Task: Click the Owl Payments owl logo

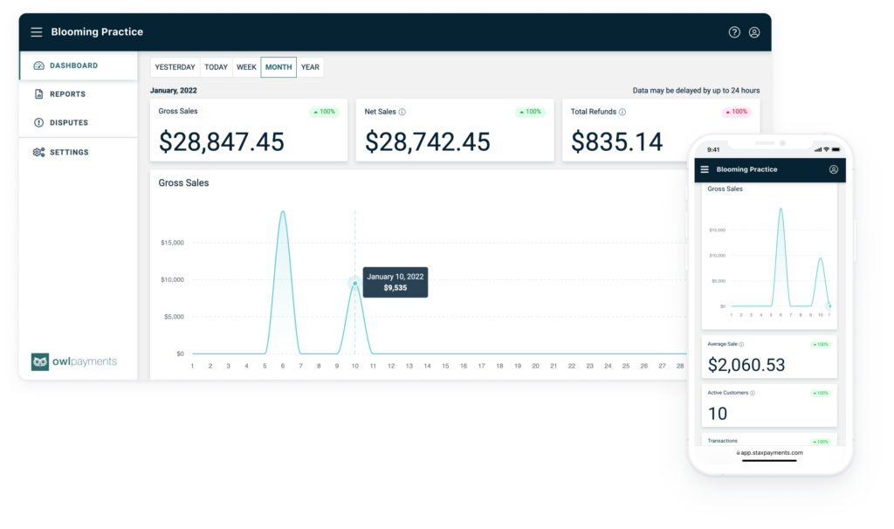Action: pyautogui.click(x=40, y=361)
